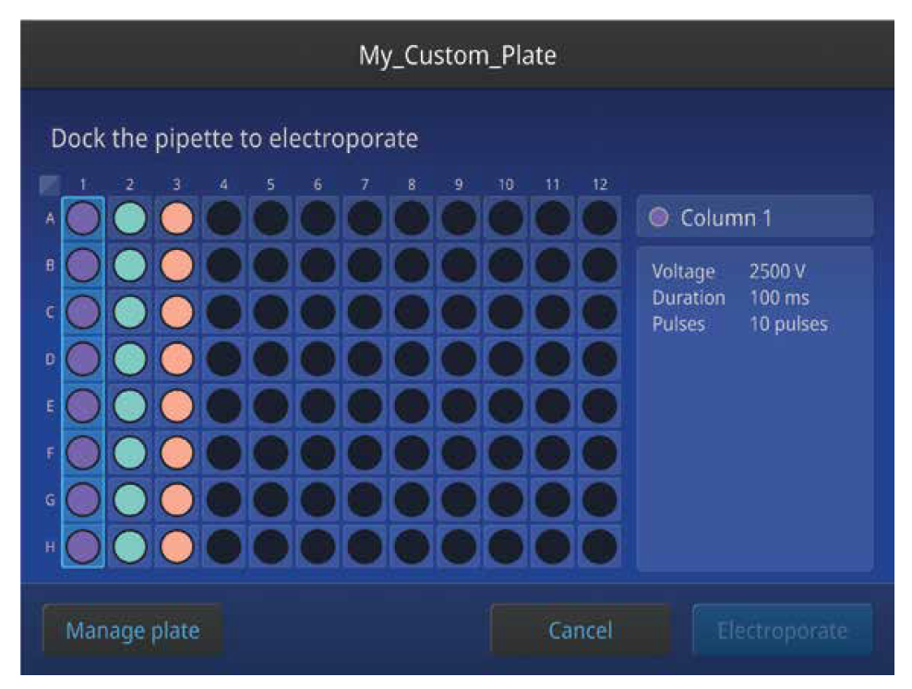Pick the orange well F3
The image size is (912, 689).
coord(176,452)
